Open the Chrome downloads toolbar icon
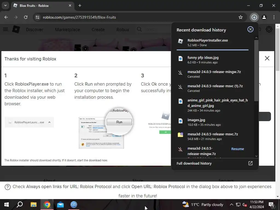Screen dimensions: 280x210 [254, 17]
